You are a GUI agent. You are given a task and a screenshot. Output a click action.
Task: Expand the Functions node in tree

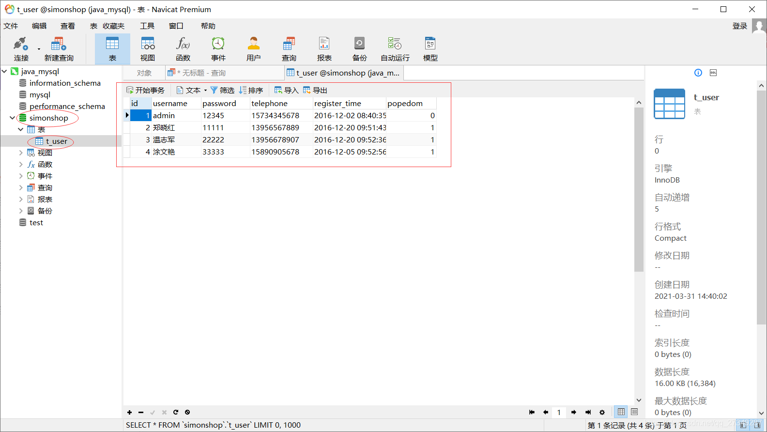[x=20, y=164]
